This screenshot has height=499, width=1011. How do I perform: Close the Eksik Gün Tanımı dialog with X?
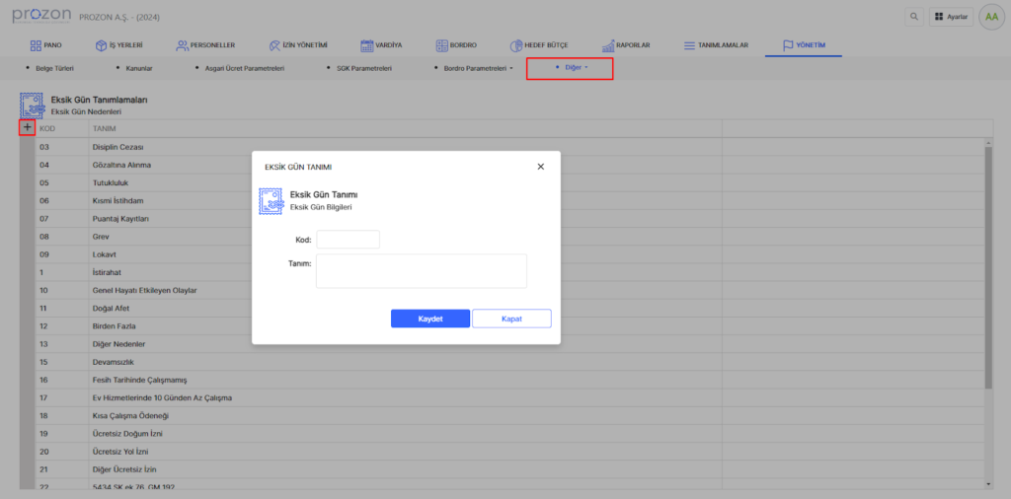pyautogui.click(x=540, y=167)
